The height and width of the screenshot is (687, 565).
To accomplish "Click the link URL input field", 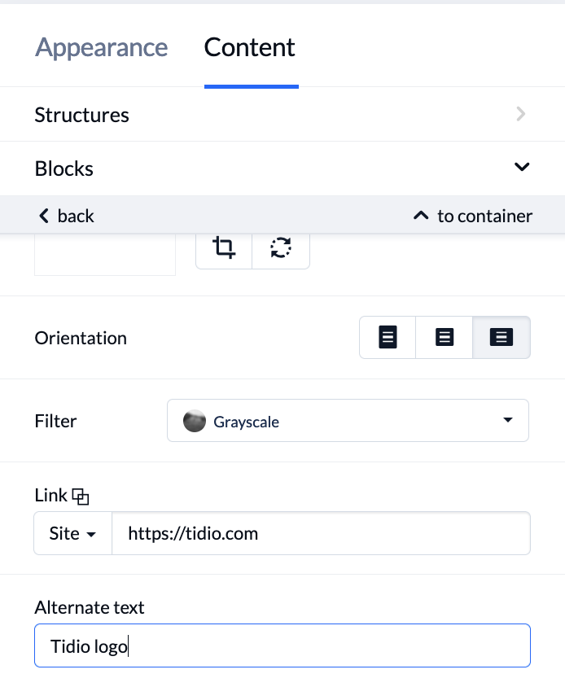I will click(x=322, y=533).
